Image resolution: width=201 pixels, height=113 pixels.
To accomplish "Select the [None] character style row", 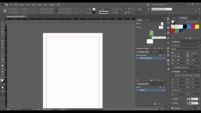I will click(151, 90).
